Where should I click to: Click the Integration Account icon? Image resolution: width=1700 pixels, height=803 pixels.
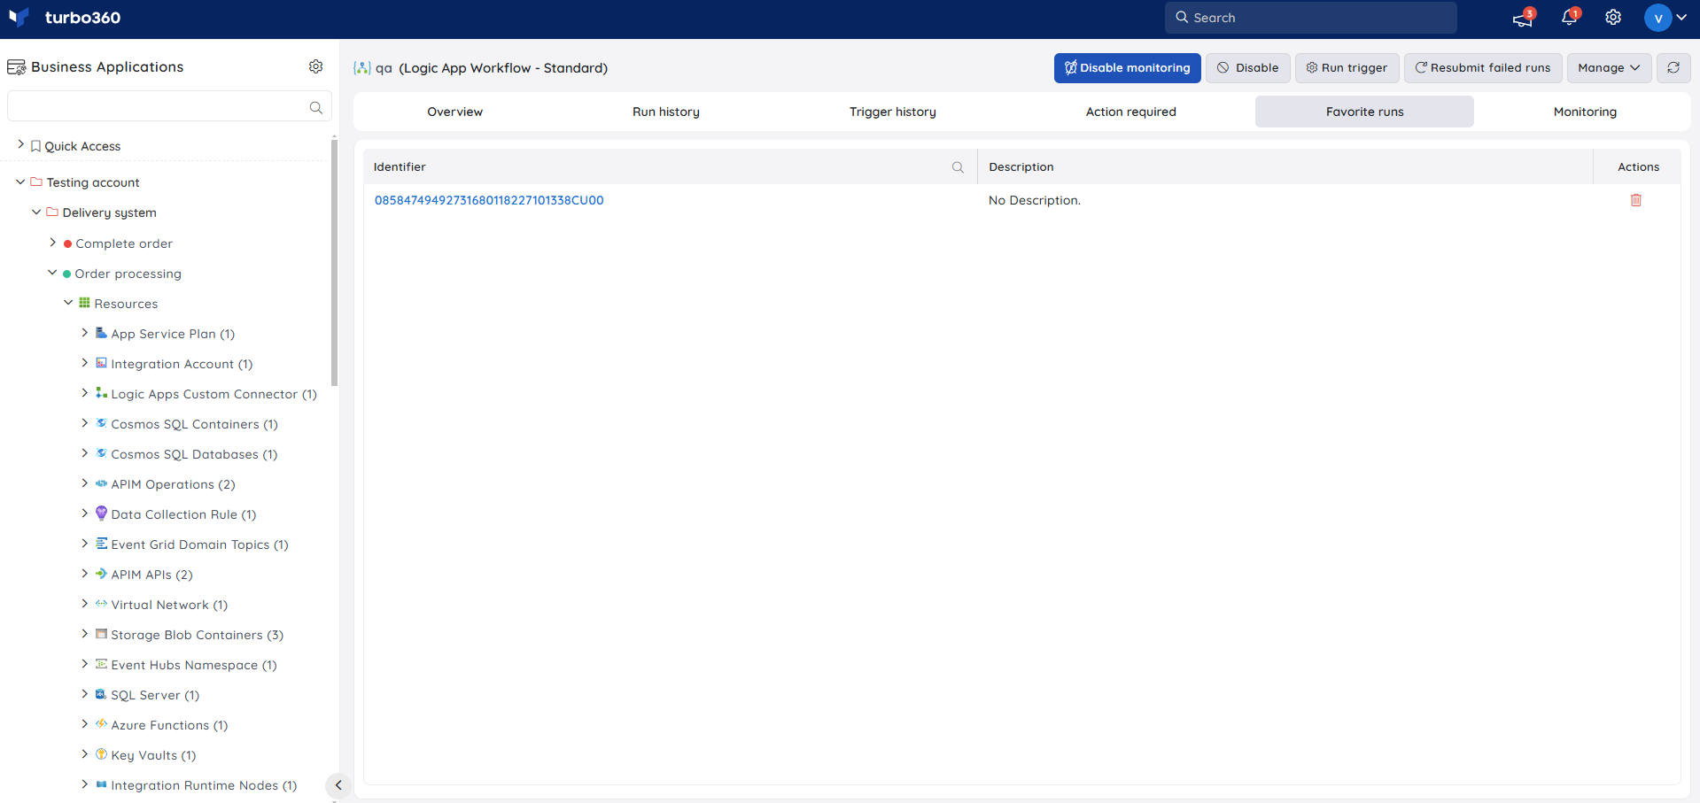coord(101,363)
